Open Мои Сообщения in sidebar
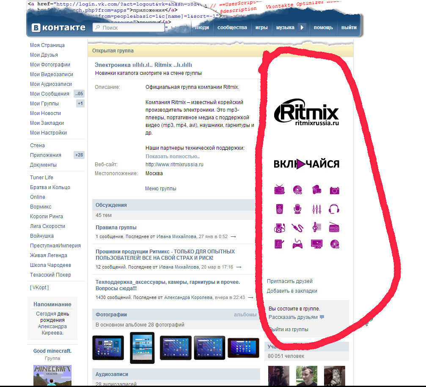 49,94
